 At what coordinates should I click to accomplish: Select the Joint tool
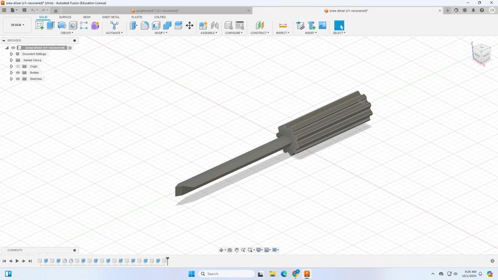tap(215, 26)
